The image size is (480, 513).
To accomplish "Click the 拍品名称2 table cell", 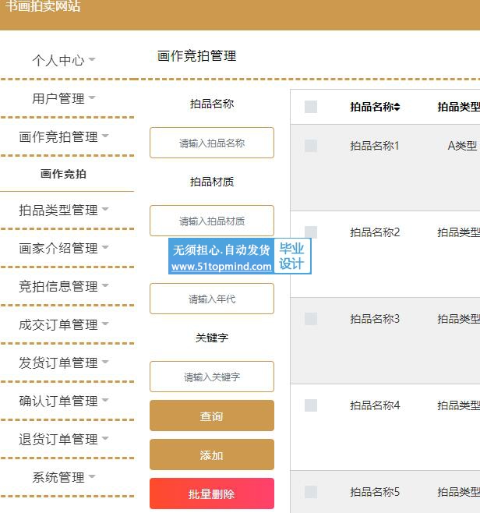I will click(375, 232).
